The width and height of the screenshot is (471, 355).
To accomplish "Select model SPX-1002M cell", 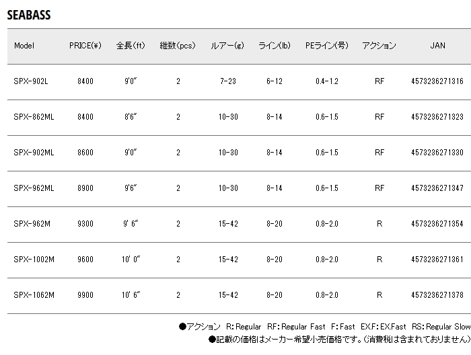I will (x=34, y=260).
